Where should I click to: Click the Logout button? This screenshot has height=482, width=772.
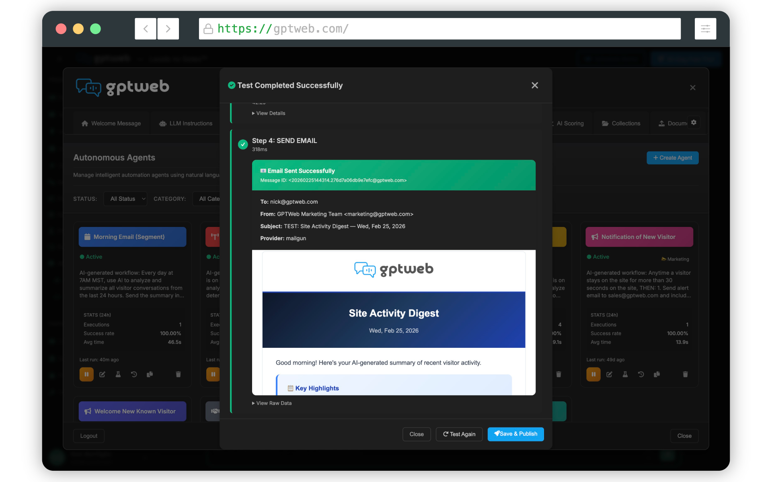coord(89,436)
